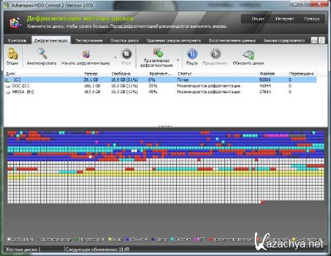The height and width of the screenshot is (256, 331).
Task: Click the 35% fragmentation cell
Action: point(153,86)
